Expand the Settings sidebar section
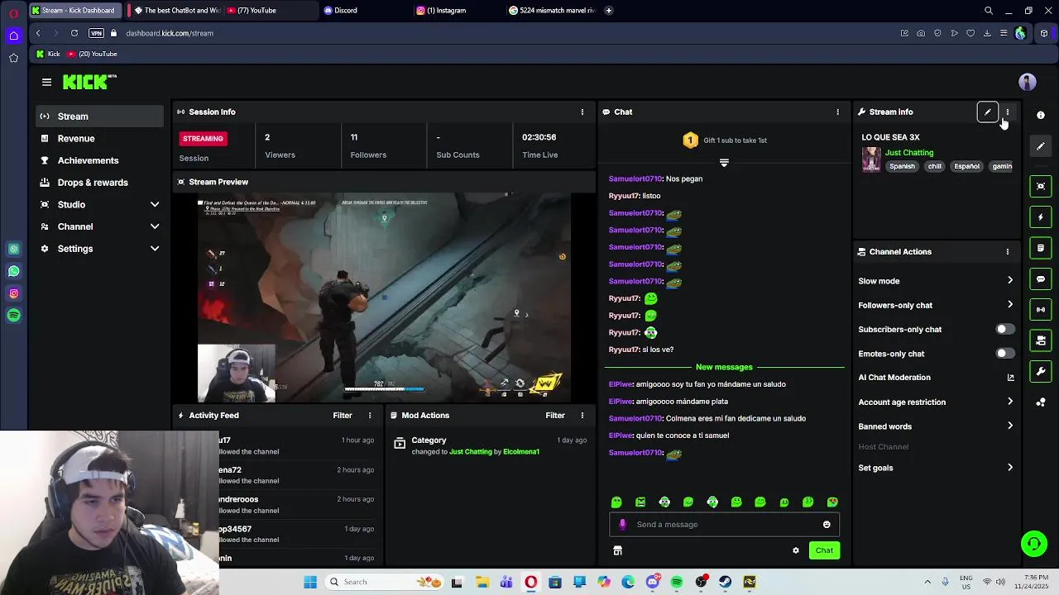 click(100, 249)
